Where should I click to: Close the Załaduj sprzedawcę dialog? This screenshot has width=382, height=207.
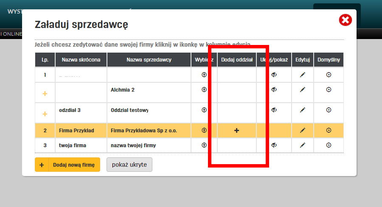pyautogui.click(x=345, y=20)
